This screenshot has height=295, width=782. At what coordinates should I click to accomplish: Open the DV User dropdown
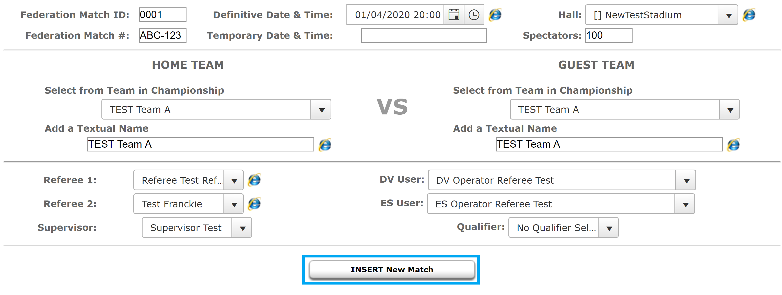[562, 180]
